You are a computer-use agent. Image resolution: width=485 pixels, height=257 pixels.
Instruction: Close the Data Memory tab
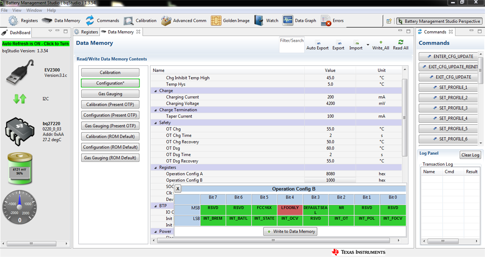click(x=138, y=32)
